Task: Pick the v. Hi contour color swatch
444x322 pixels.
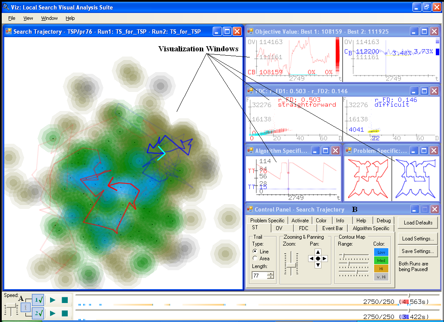Action: click(x=381, y=277)
